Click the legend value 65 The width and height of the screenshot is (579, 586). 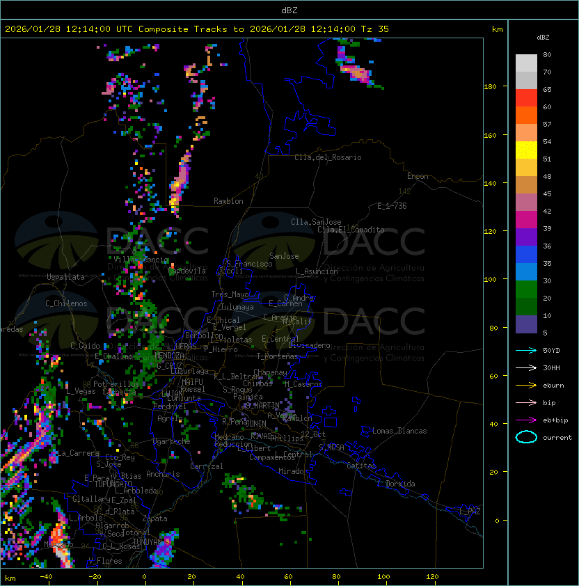pos(547,89)
